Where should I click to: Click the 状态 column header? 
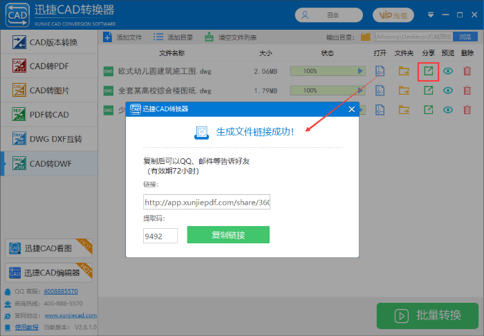327,53
